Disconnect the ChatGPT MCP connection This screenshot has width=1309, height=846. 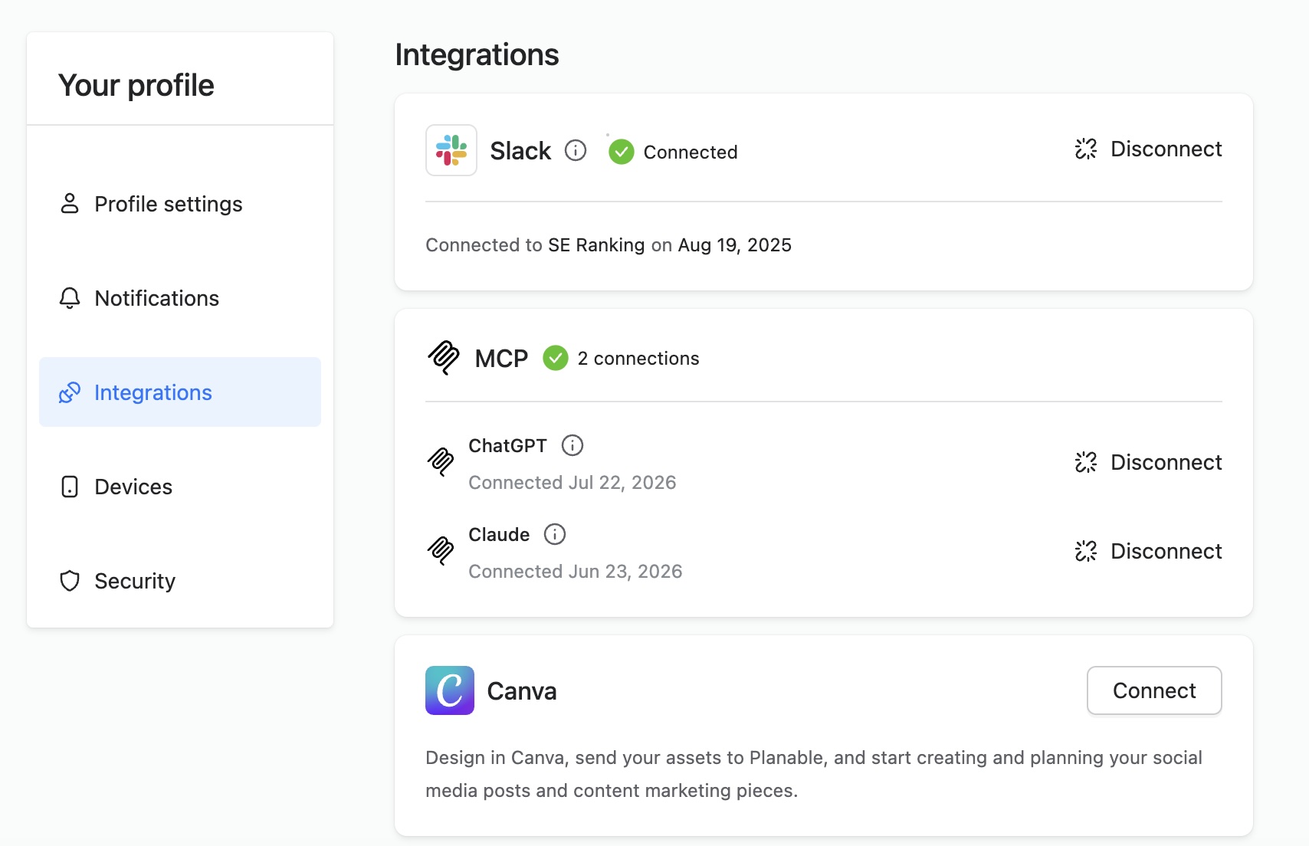pyautogui.click(x=1148, y=462)
